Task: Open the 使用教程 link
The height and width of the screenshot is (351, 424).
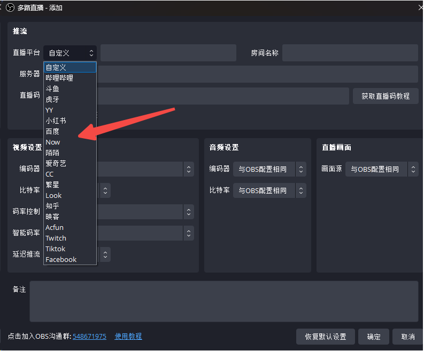Action: coord(128,337)
